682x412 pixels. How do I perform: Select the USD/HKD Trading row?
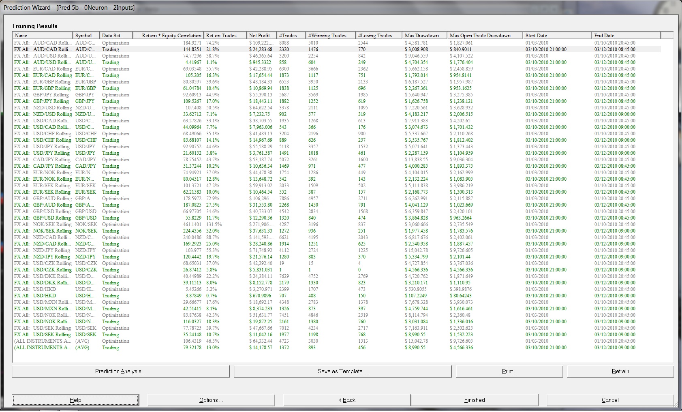click(x=337, y=296)
